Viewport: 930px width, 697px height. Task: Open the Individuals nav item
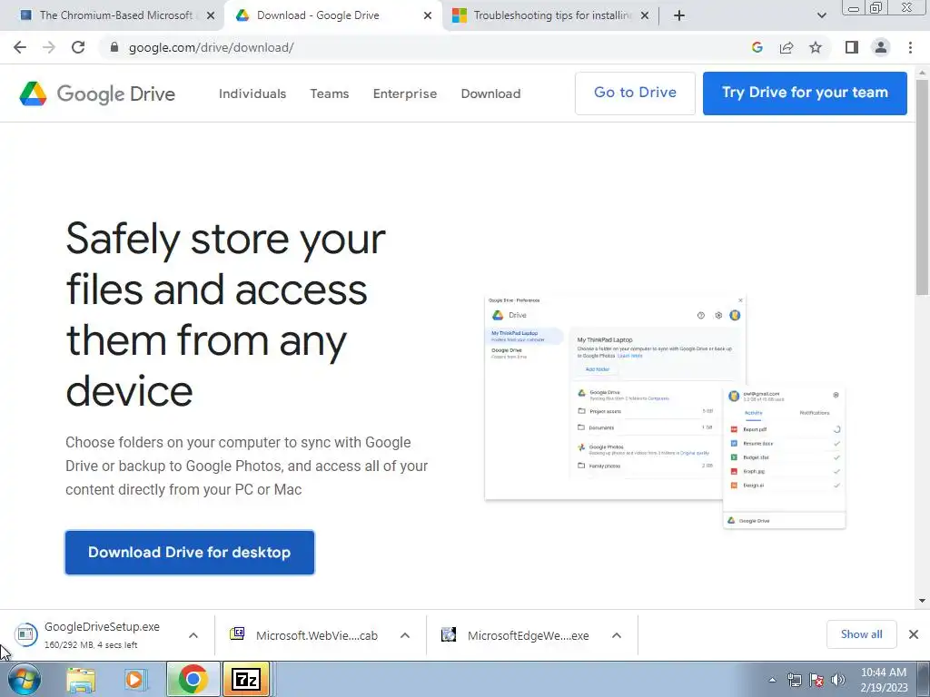pyautogui.click(x=252, y=93)
